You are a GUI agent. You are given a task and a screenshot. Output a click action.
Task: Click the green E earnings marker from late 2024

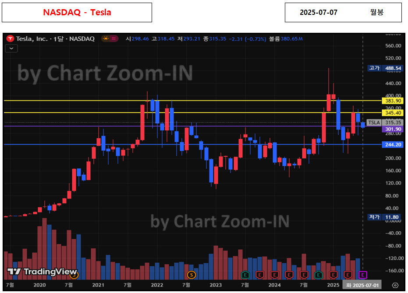coord(319,275)
